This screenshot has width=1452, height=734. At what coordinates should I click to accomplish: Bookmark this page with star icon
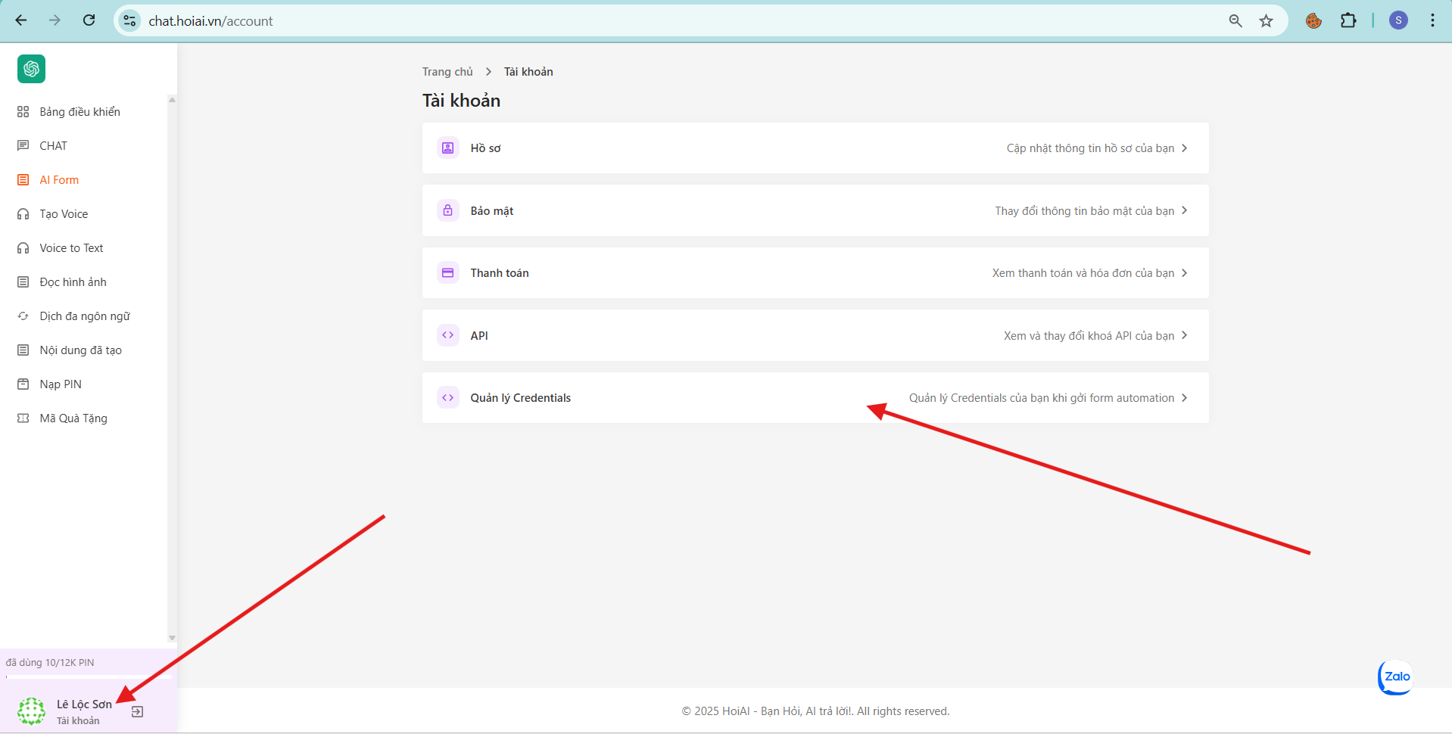point(1266,20)
